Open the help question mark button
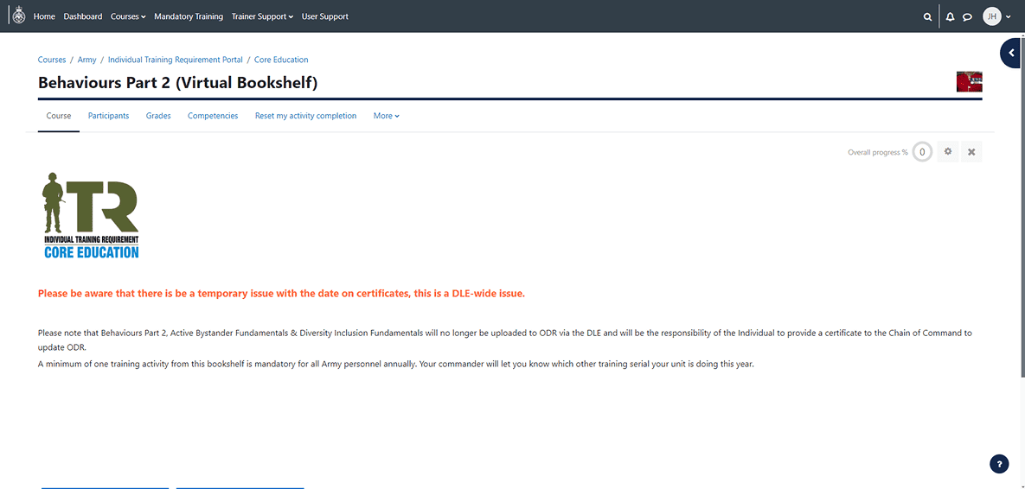1025x489 pixels. 999,464
